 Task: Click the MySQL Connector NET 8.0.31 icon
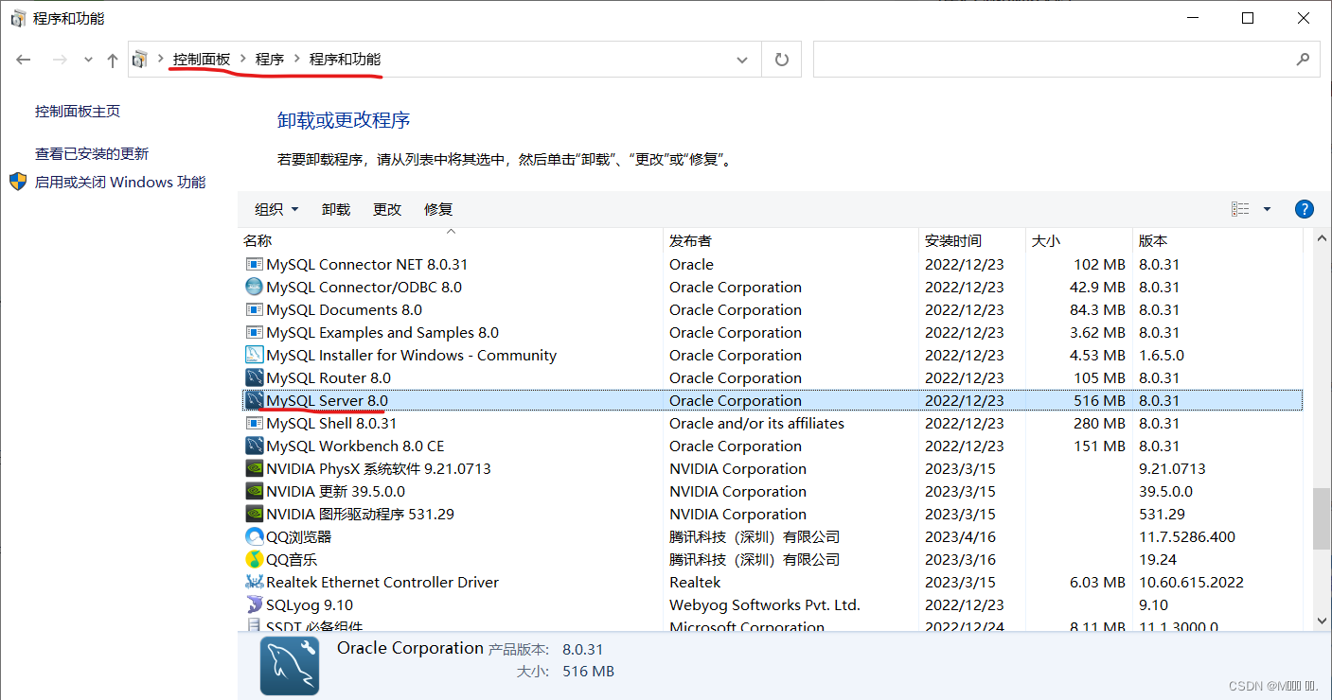254,264
